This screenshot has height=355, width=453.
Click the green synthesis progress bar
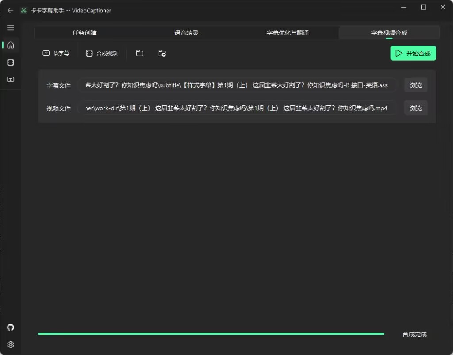coord(211,333)
